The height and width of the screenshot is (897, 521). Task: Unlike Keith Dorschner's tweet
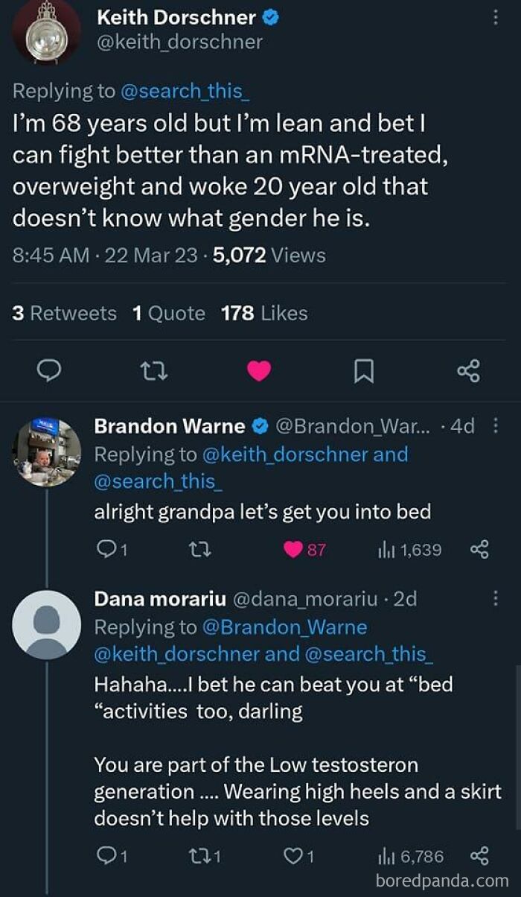coord(259,370)
